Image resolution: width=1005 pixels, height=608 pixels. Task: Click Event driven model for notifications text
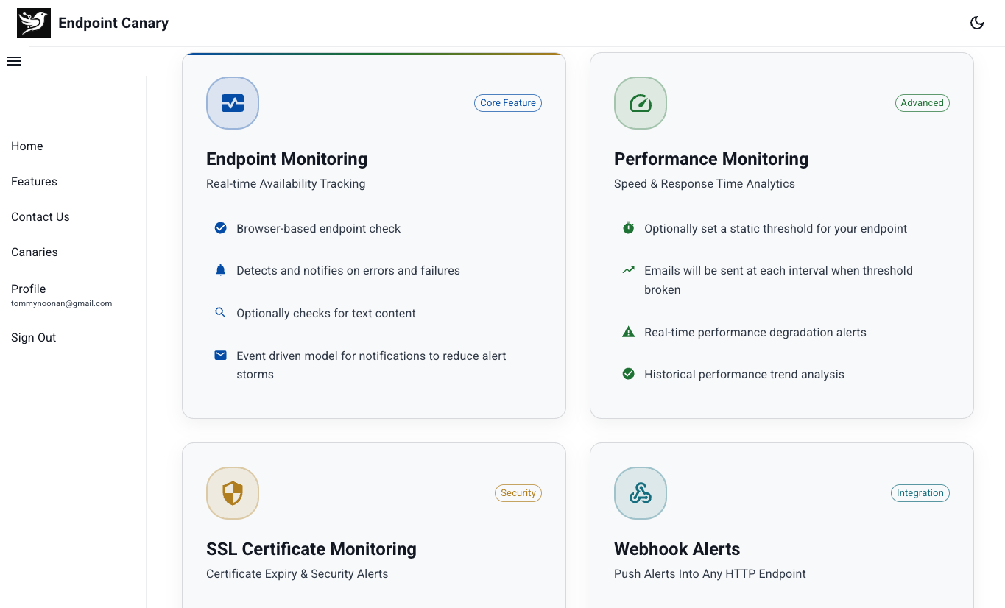[x=371, y=365]
